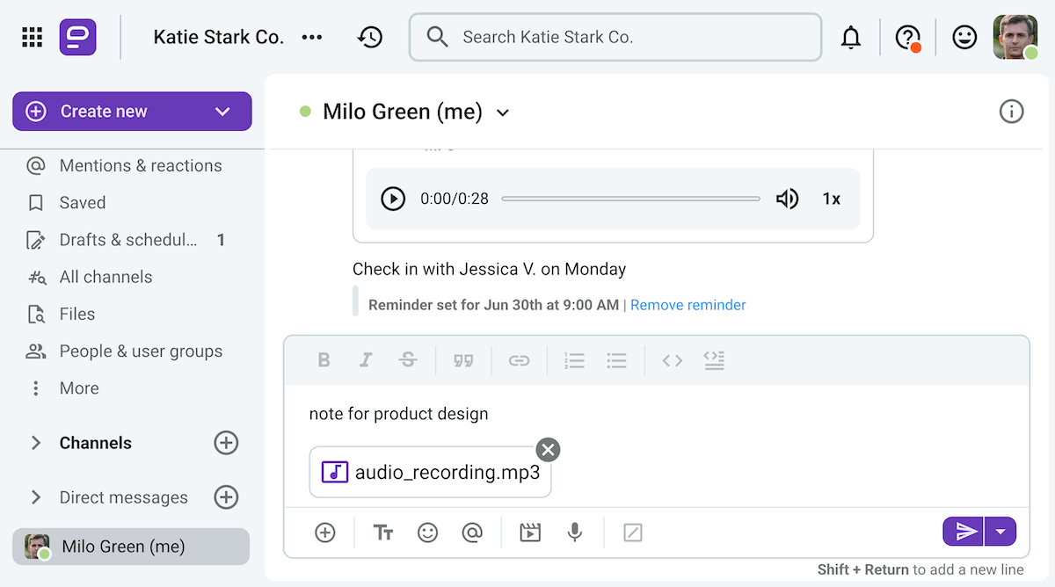Add a new channel with plus icon
This screenshot has width=1055, height=587.
pos(226,443)
